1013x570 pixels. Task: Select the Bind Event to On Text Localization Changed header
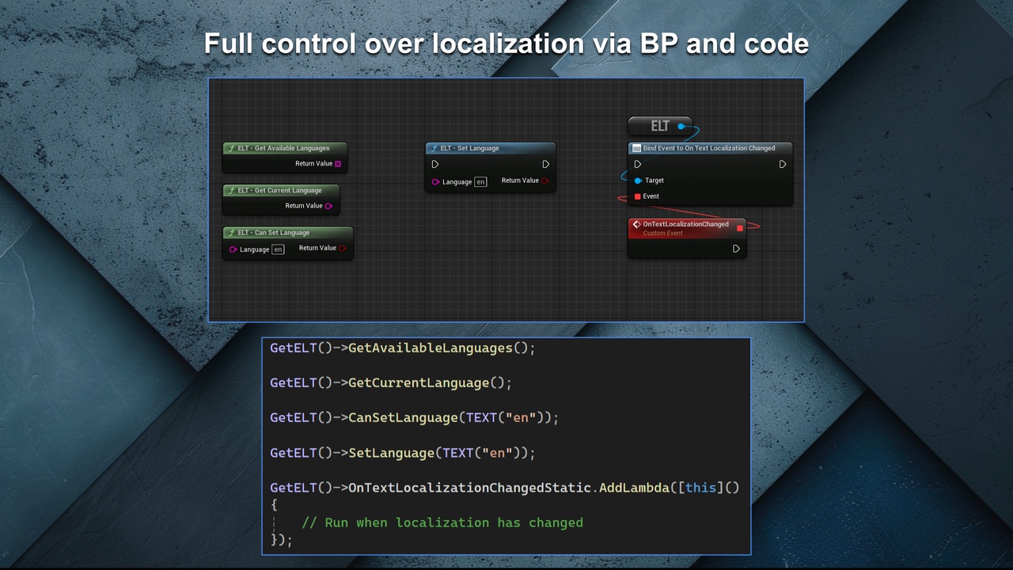[710, 148]
